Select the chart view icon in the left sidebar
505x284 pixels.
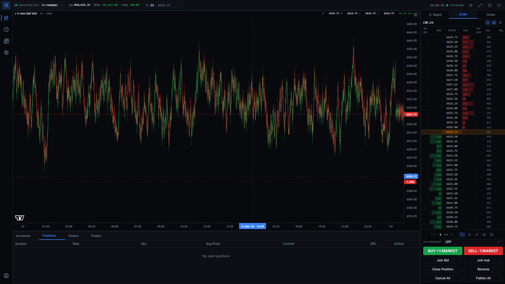pyautogui.click(x=6, y=18)
